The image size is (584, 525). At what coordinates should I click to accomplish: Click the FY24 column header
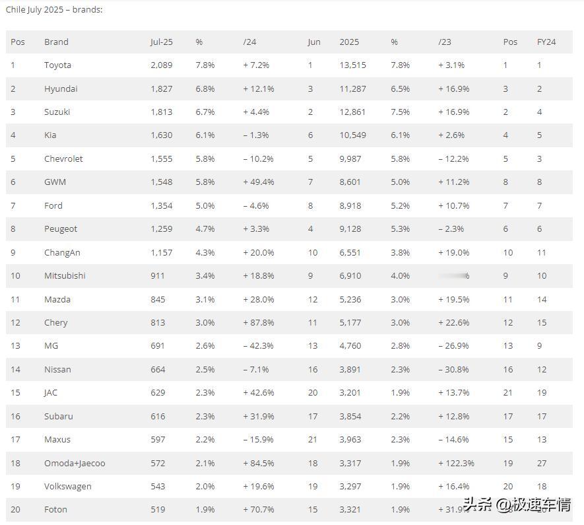pyautogui.click(x=546, y=42)
